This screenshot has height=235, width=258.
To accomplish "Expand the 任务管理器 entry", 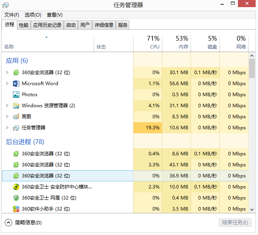I will point(7,128).
